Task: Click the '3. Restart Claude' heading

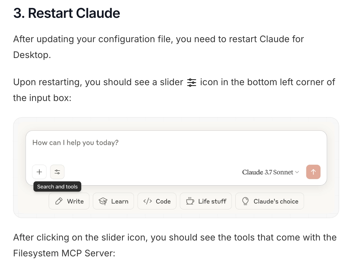Action: pos(67,13)
